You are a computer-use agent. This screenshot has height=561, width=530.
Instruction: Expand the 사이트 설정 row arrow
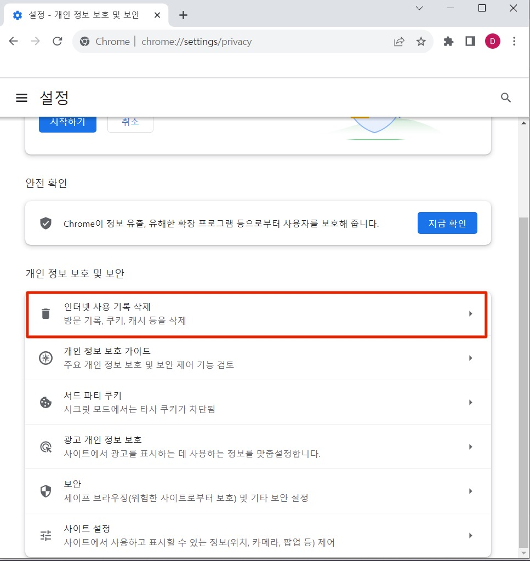470,535
